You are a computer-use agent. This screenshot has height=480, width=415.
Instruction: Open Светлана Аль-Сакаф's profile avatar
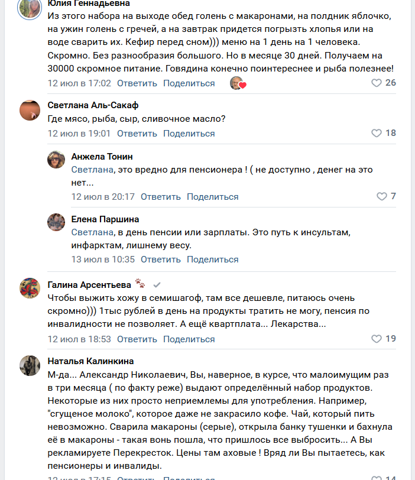click(x=30, y=110)
